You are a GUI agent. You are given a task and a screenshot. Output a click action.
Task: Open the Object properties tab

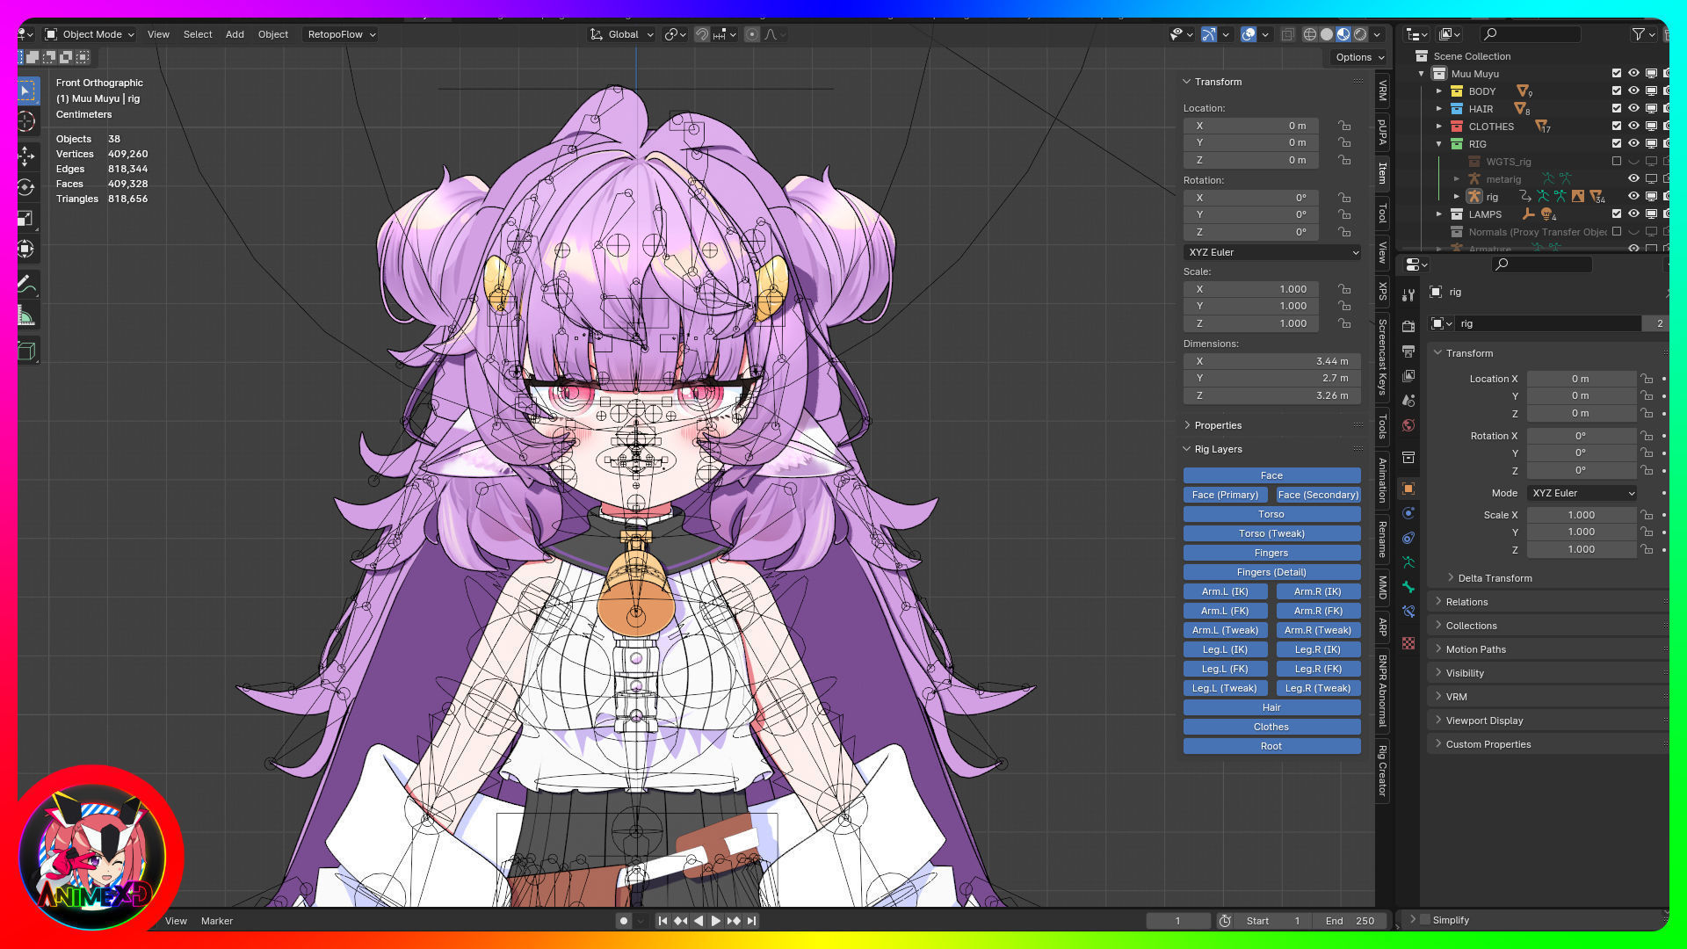tap(1408, 489)
